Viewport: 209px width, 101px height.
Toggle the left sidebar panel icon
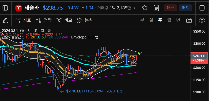[x=5, y=8]
